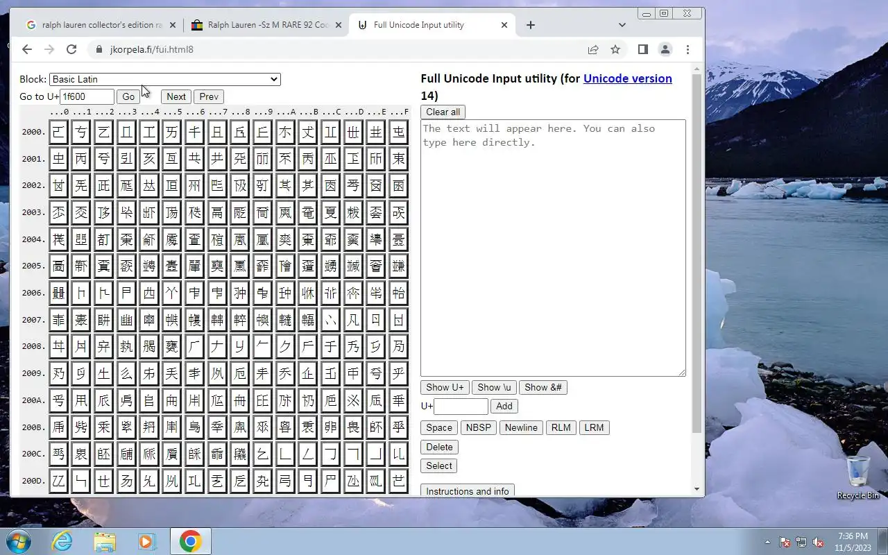
Task: Click the Show desktop strip beside the clock
Action: pyautogui.click(x=882, y=542)
